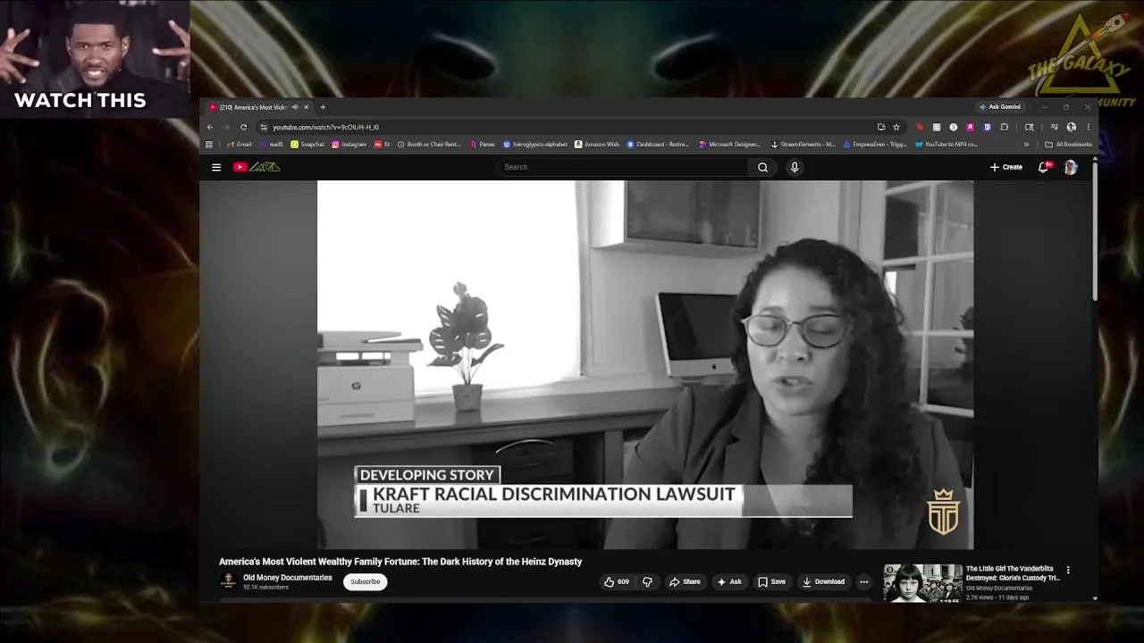
Task: Open YouTube notifications bell
Action: pos(1043,167)
